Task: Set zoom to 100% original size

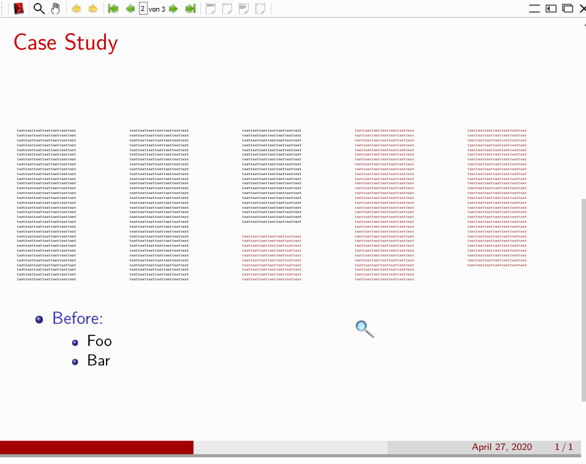Action: (x=211, y=9)
